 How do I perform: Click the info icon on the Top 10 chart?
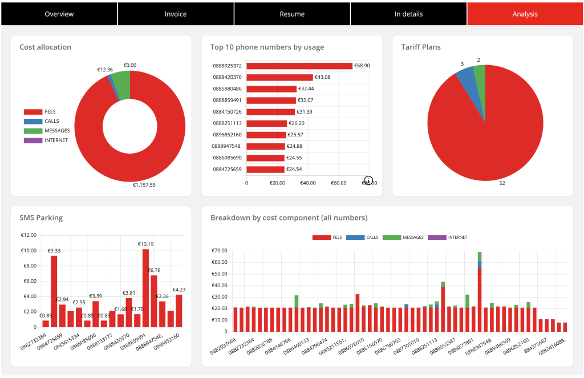tap(368, 181)
